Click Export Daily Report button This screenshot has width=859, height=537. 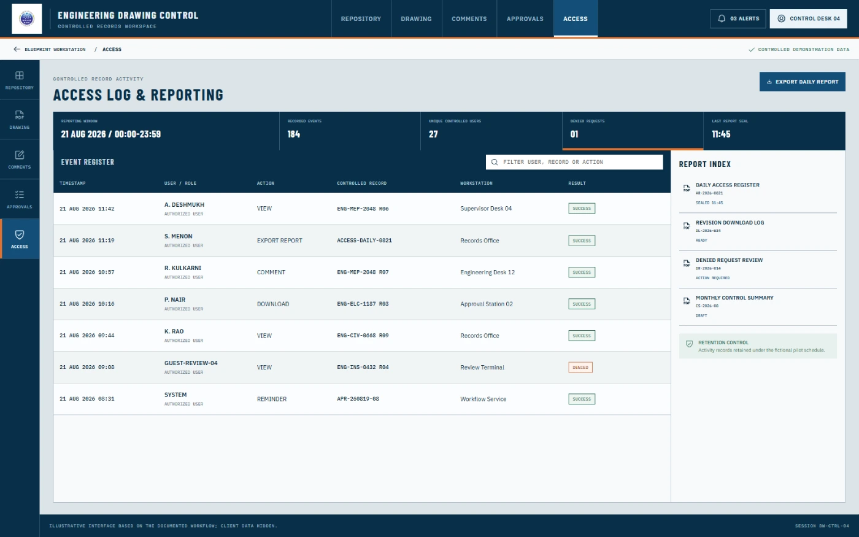(x=803, y=82)
